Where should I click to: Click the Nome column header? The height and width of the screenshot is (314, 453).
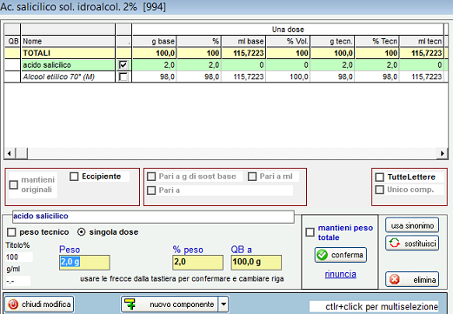click(x=68, y=41)
